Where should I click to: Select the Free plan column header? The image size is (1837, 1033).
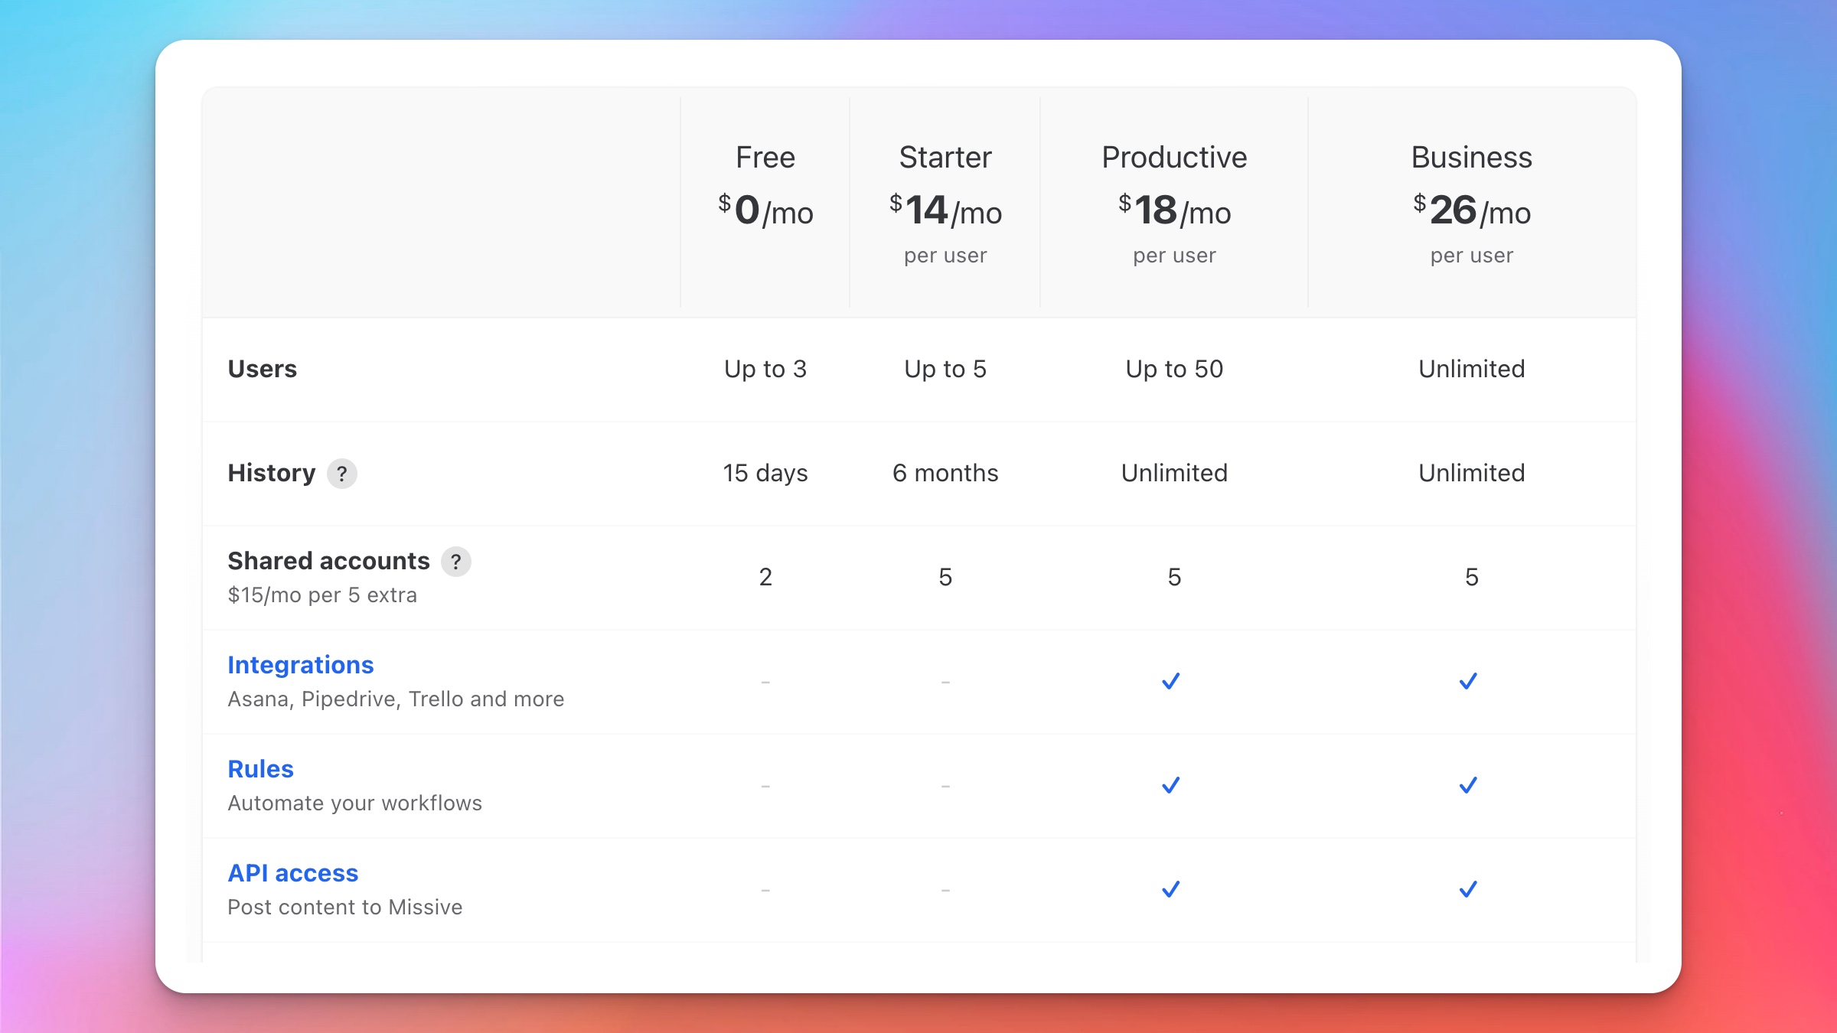765,157
